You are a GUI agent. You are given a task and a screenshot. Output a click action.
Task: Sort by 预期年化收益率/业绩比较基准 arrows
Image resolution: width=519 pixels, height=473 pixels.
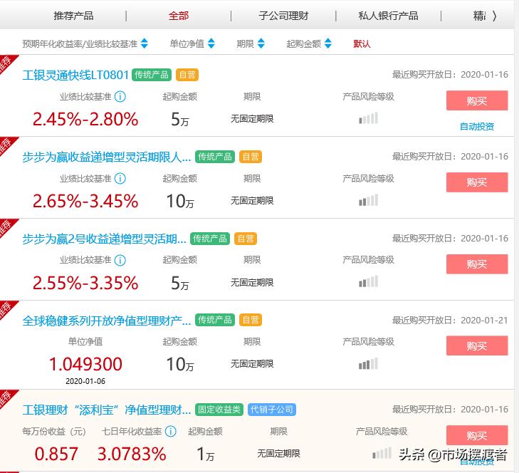pos(145,43)
